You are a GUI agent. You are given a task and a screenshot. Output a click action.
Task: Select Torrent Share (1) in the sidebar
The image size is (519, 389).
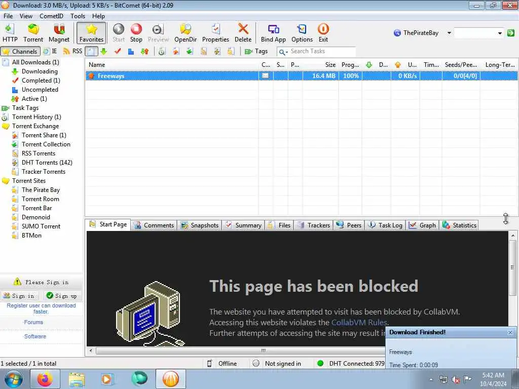click(x=44, y=135)
